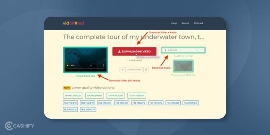
Task: Click the convert to mp3 button
Action: click(134, 70)
